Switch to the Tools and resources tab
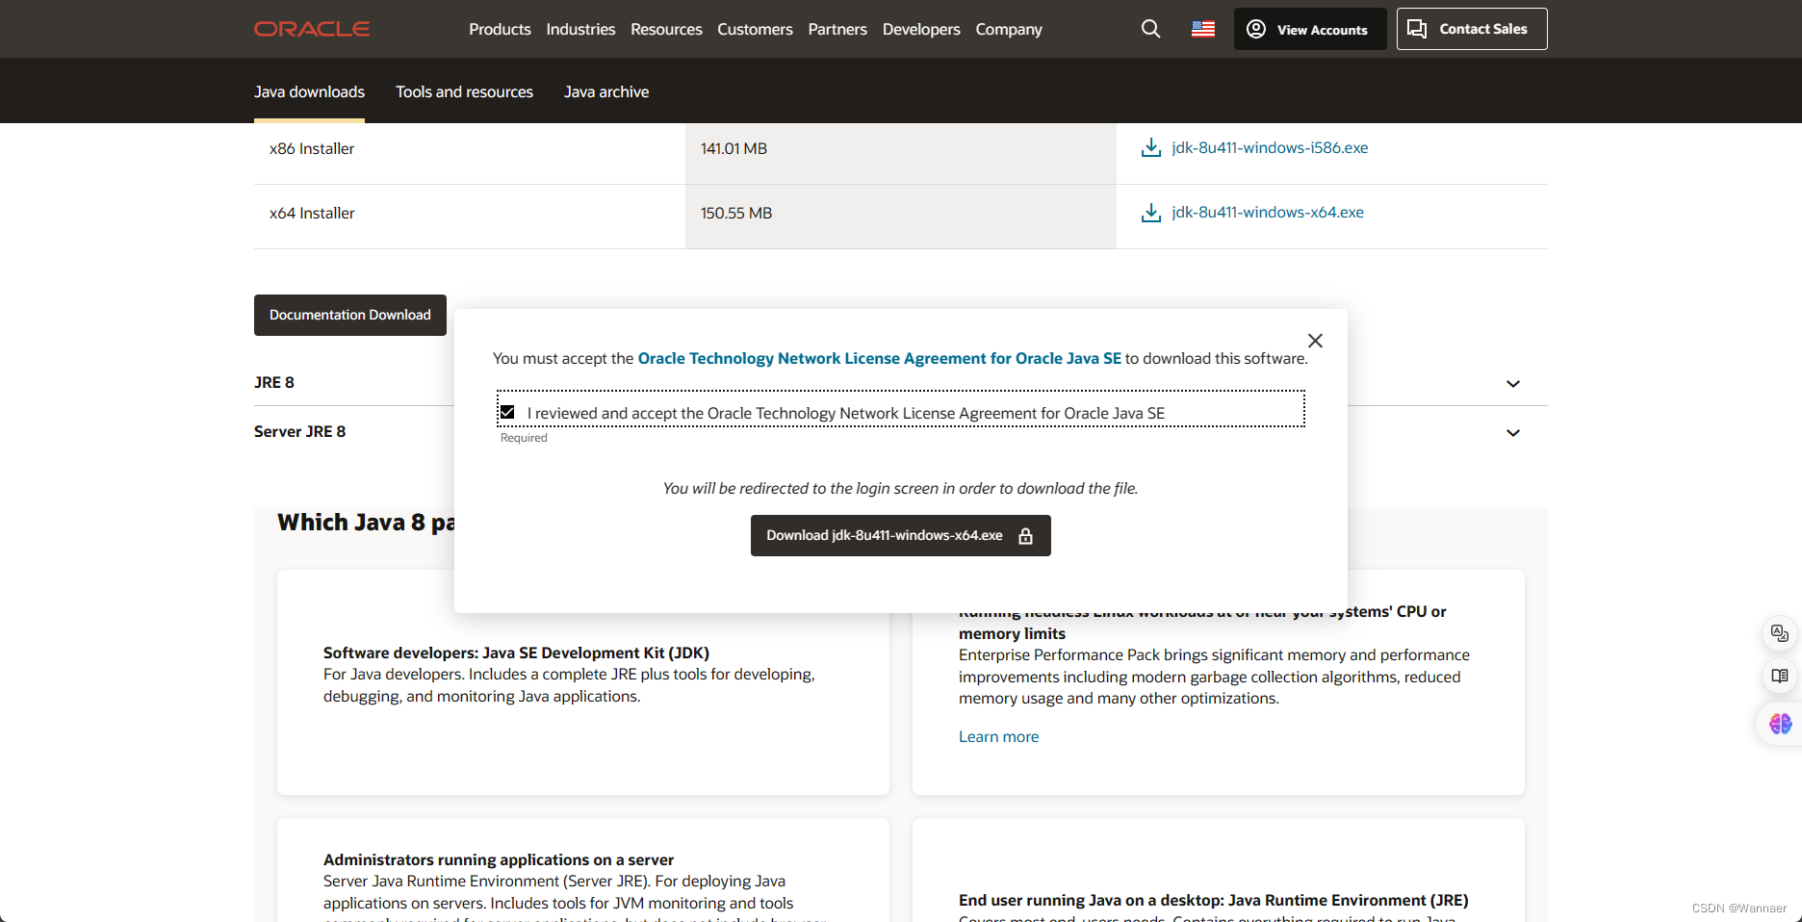The height and width of the screenshot is (922, 1802). pos(464,91)
